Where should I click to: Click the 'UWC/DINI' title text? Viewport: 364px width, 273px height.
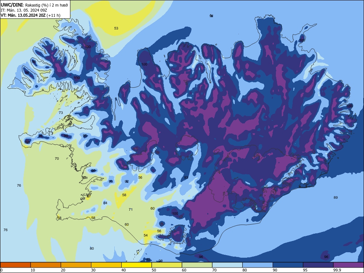pyautogui.click(x=12, y=5)
